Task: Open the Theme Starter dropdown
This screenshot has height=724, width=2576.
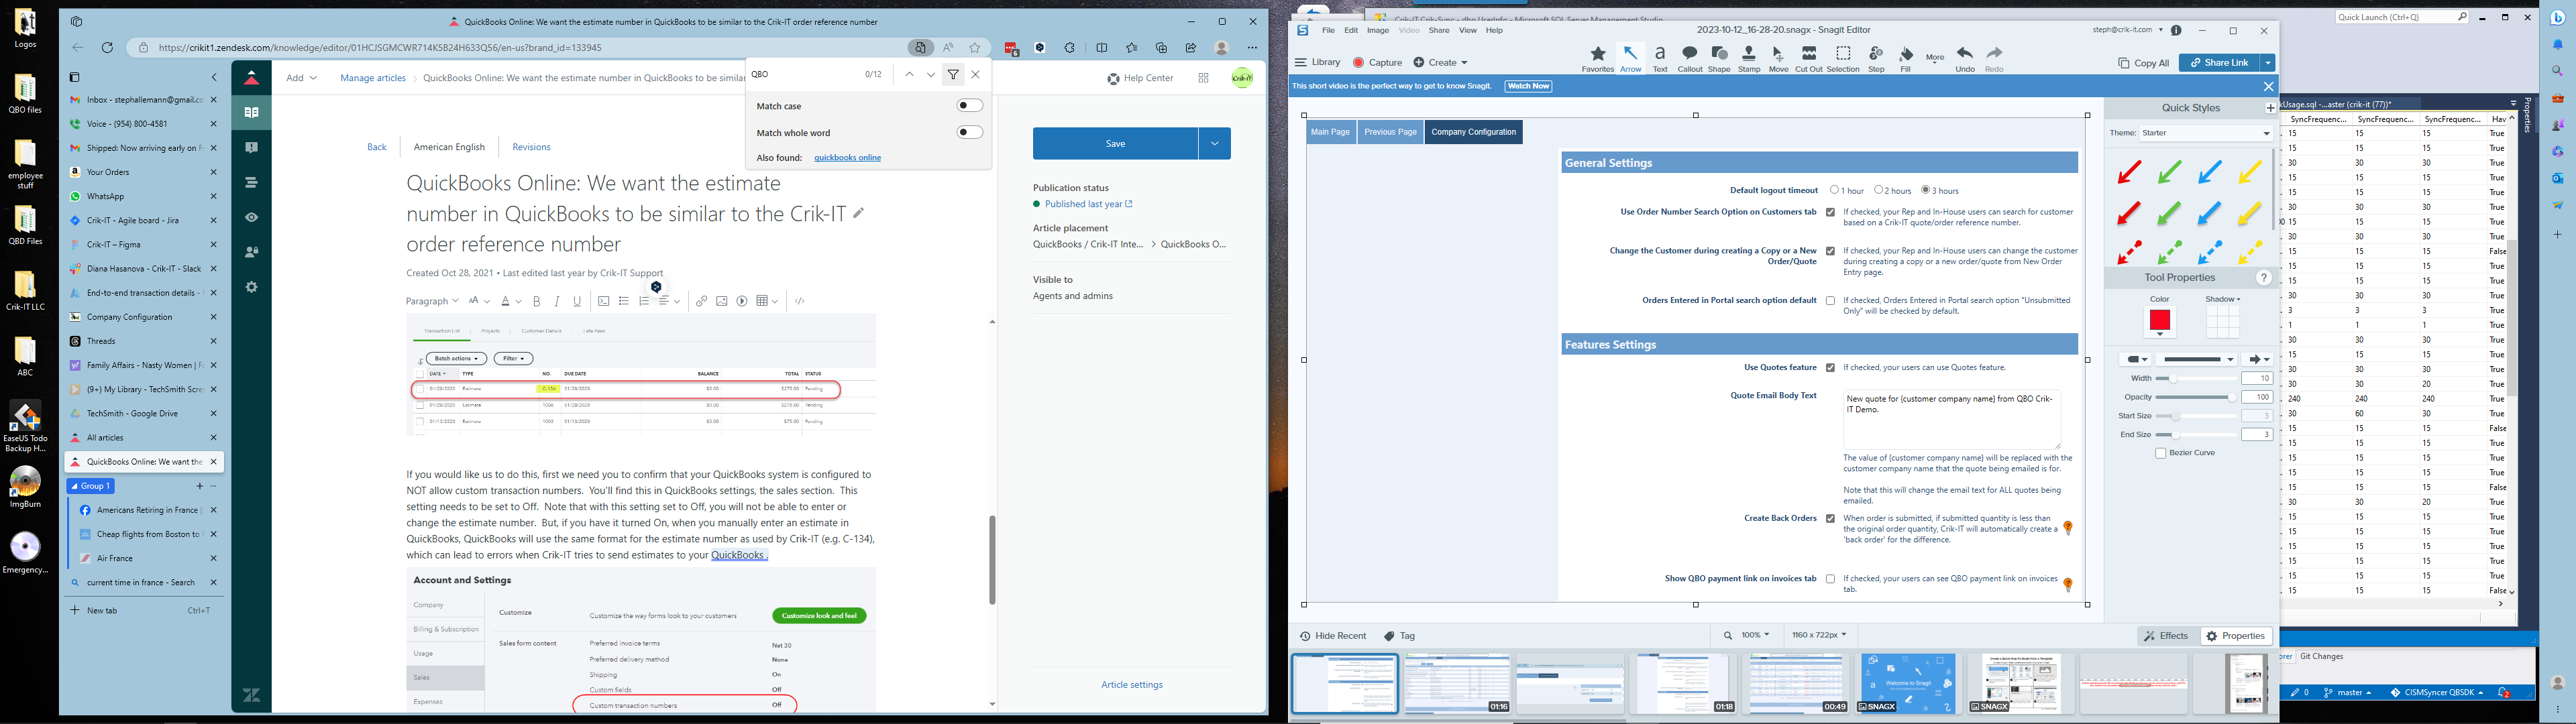Action: pyautogui.click(x=2205, y=133)
